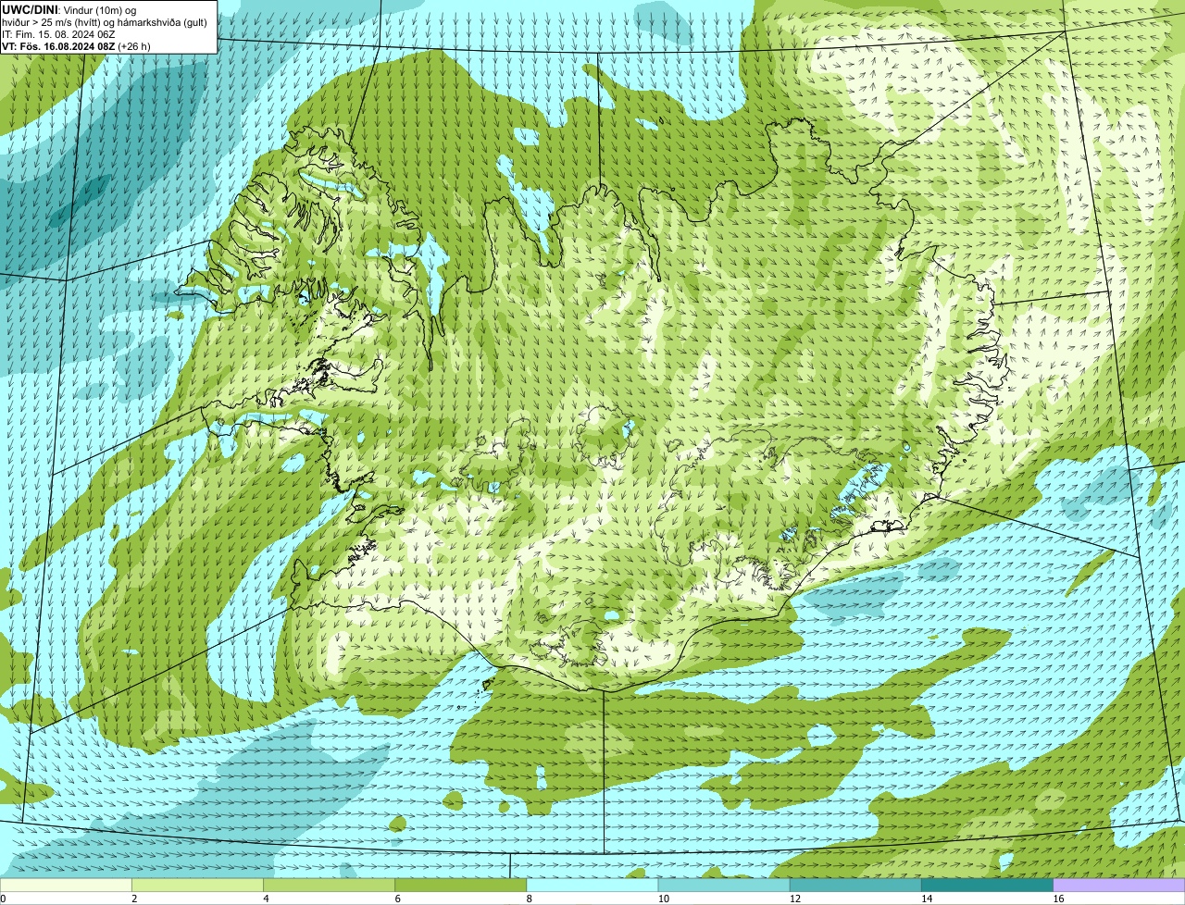Click the valid time "VT: Fös. 16.08.2024 08Z (+26 h)"
The height and width of the screenshot is (905, 1185).
click(76, 46)
